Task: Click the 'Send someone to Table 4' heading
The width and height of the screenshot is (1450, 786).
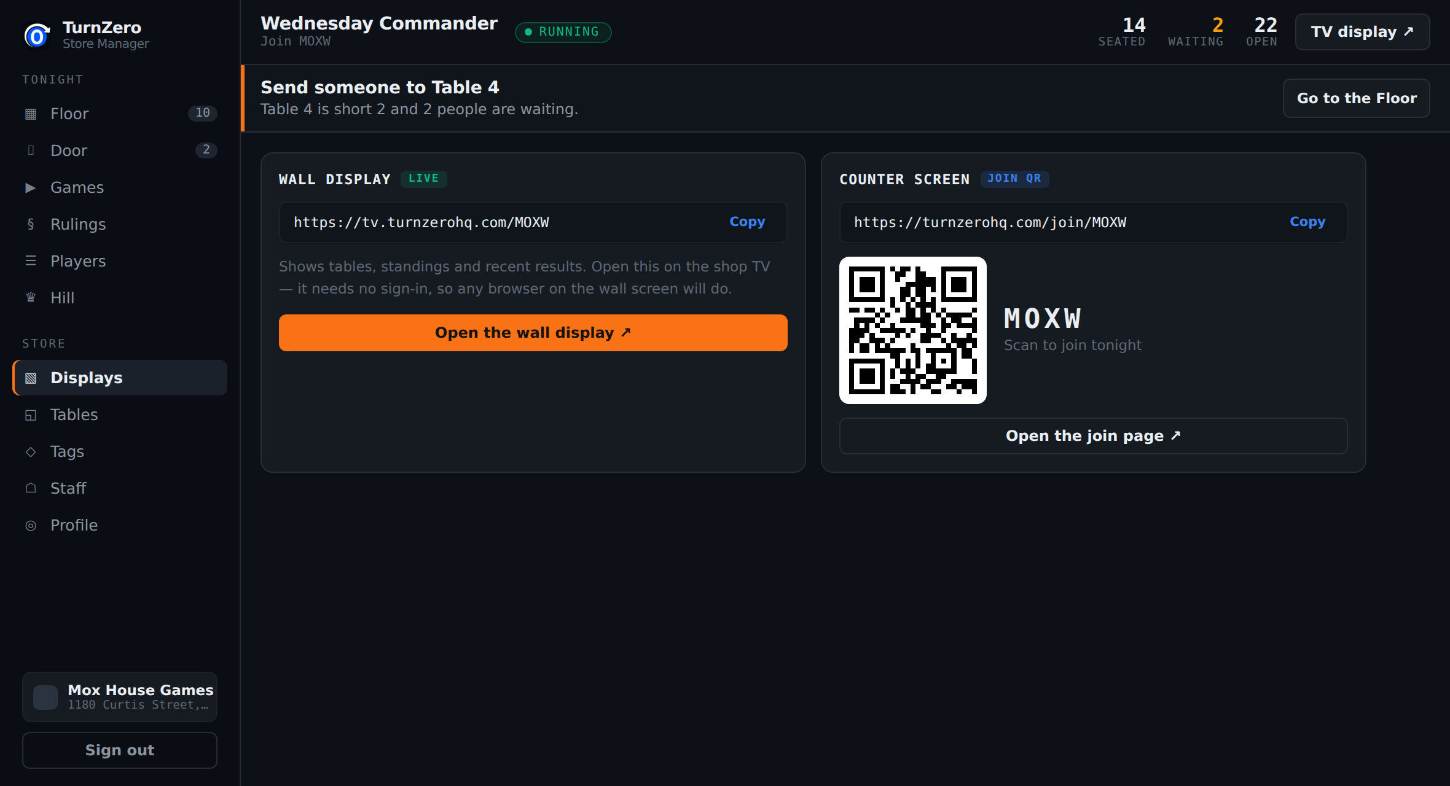Action: (x=380, y=87)
